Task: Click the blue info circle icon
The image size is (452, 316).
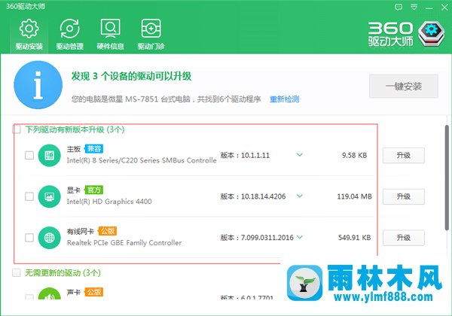Action: tap(38, 85)
